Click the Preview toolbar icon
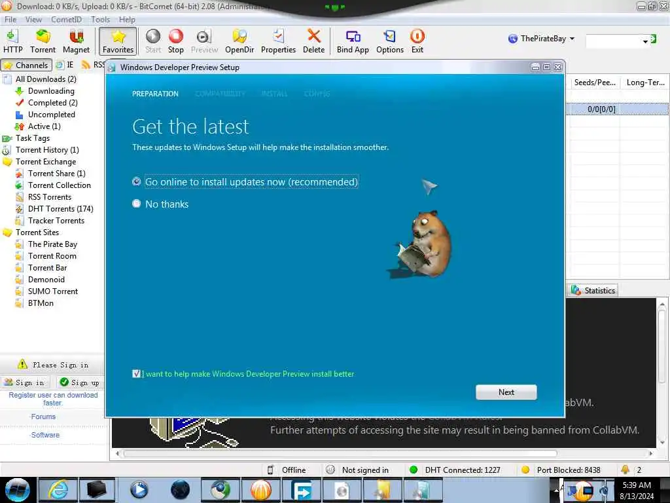Screen dimensions: 670x503 pyautogui.click(x=204, y=41)
